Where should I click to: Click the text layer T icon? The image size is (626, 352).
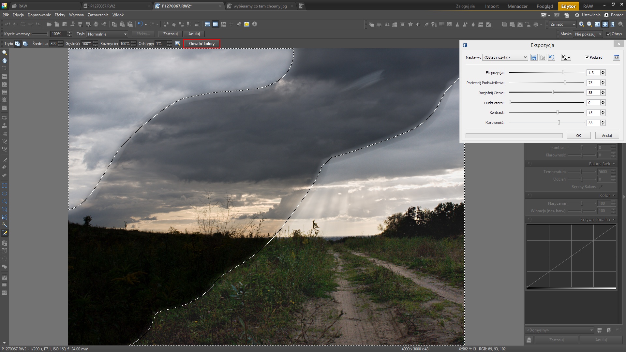click(x=520, y=24)
